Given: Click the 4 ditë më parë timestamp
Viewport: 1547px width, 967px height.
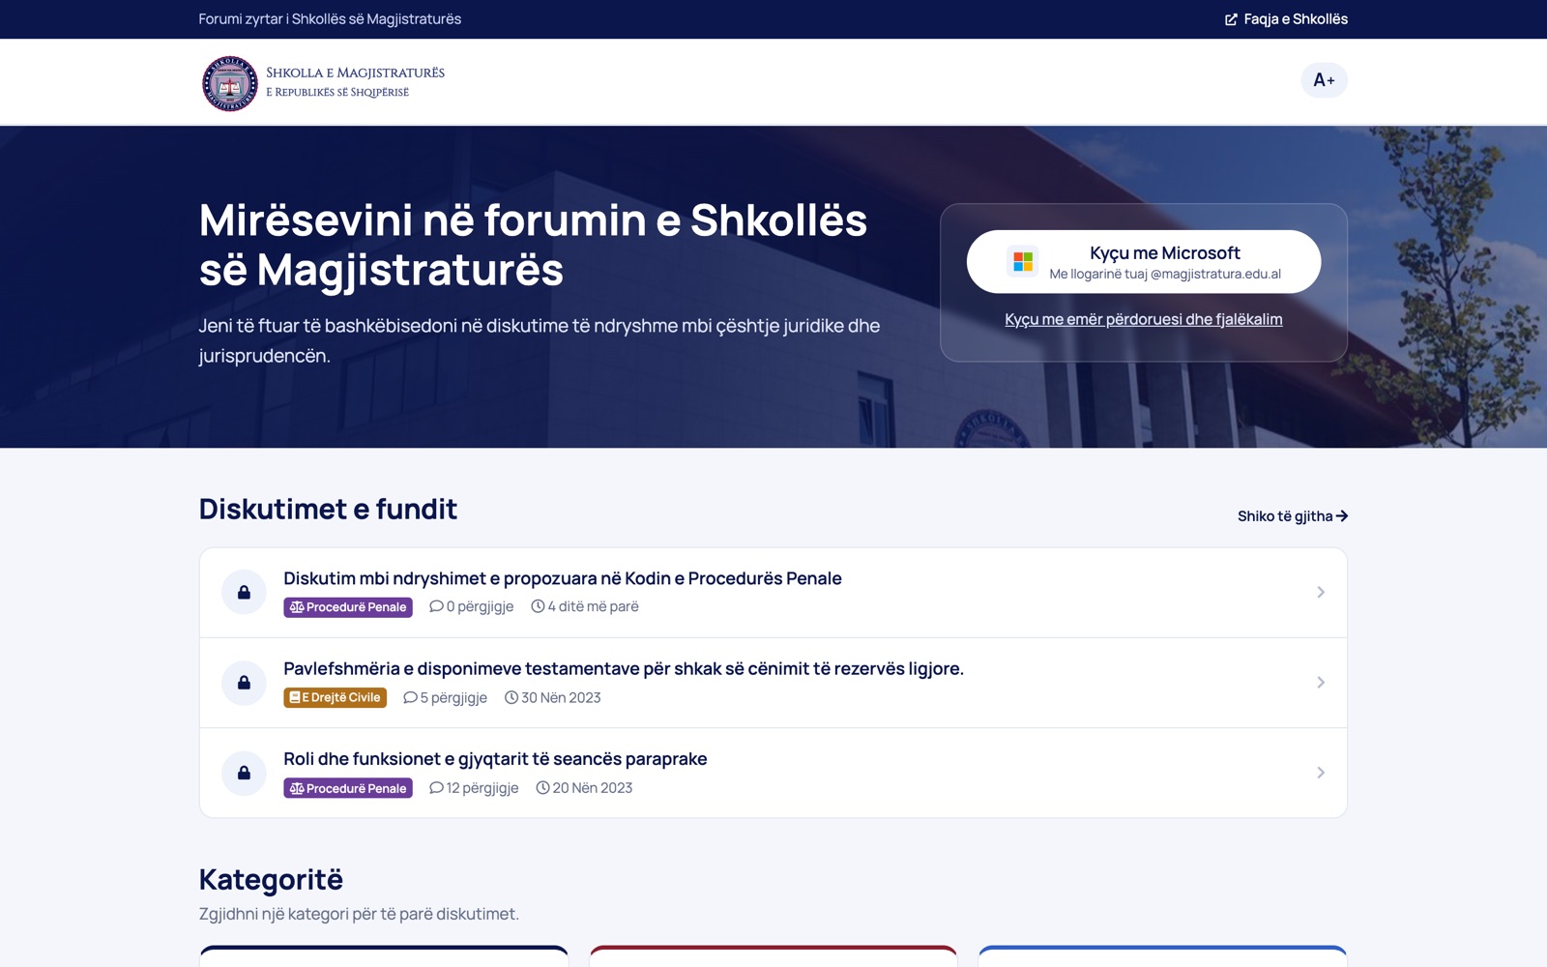Looking at the screenshot, I should [585, 606].
